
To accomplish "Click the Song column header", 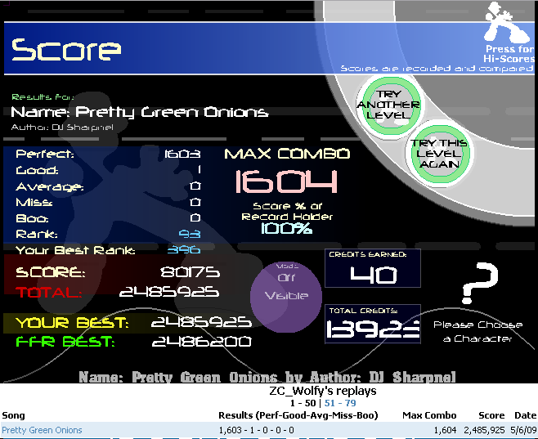I will point(13,416).
